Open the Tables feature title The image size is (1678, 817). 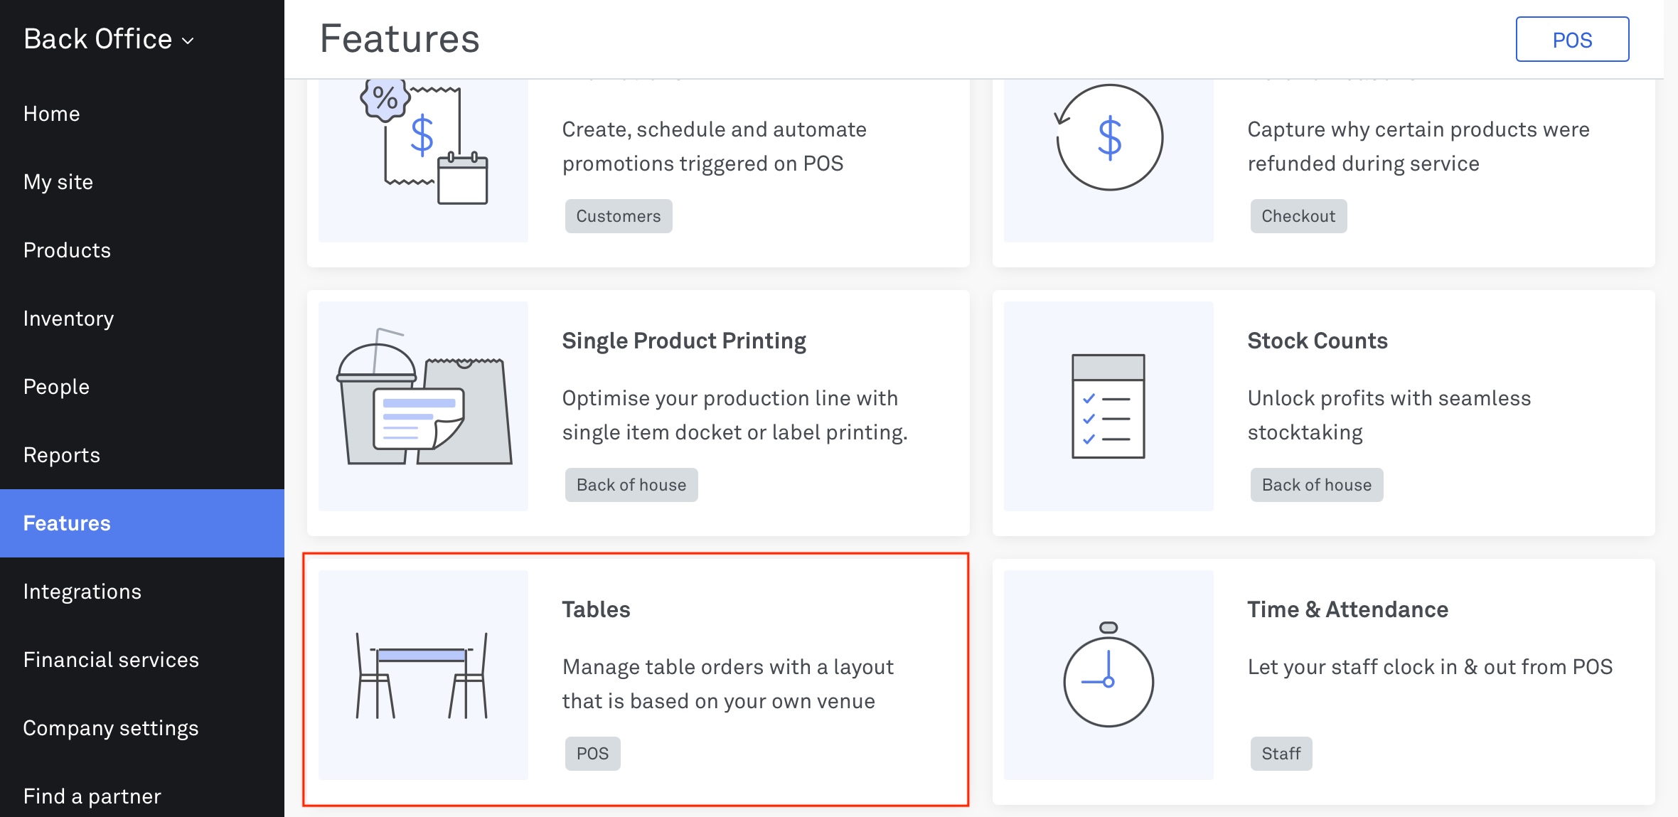pyautogui.click(x=596, y=609)
